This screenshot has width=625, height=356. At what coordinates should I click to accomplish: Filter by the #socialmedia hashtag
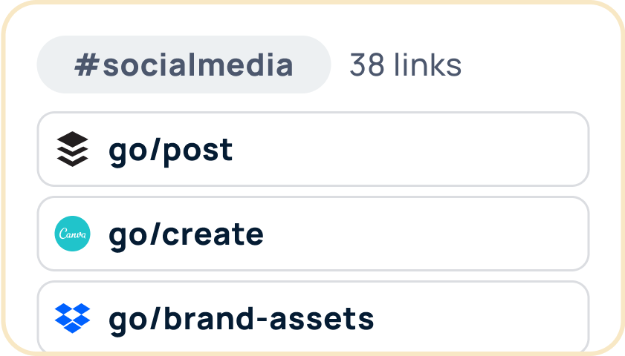click(183, 65)
